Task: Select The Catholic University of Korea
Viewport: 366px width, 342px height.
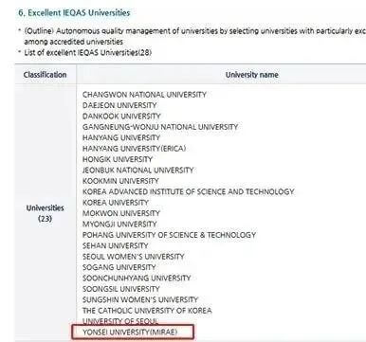Action: (147, 311)
